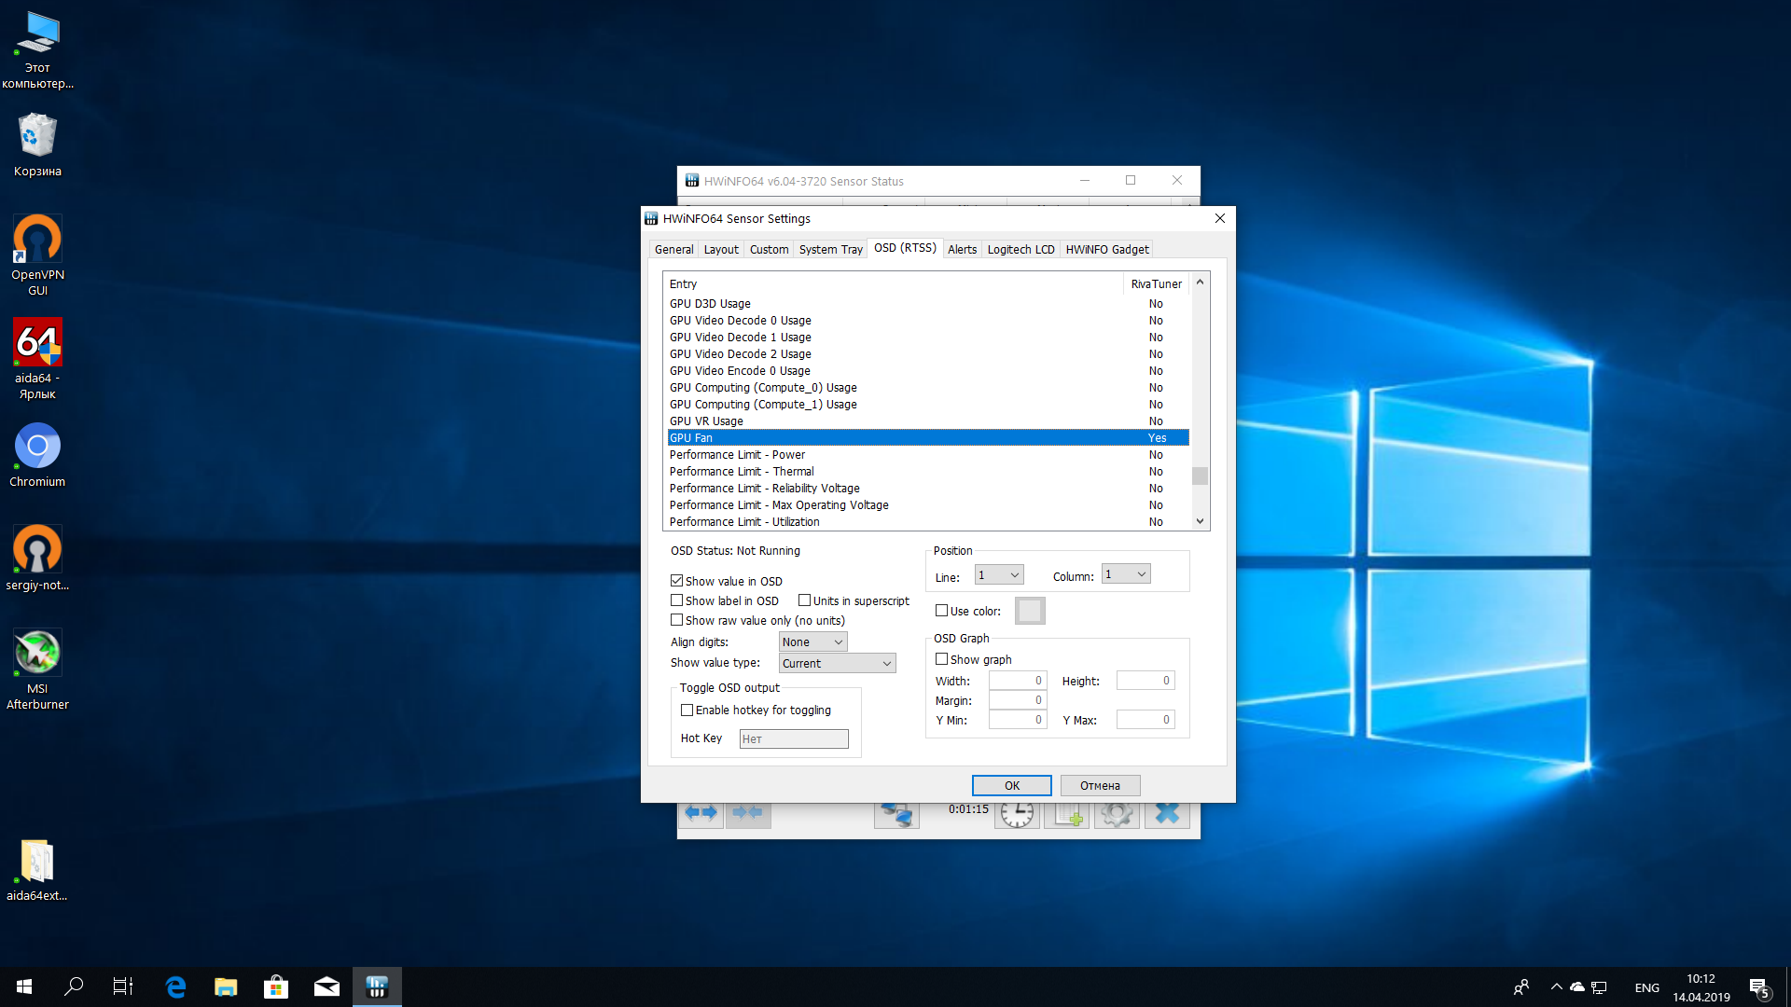Click the HWiNFO taskbar button
Screen dimensions: 1791x1007
(x=377, y=986)
